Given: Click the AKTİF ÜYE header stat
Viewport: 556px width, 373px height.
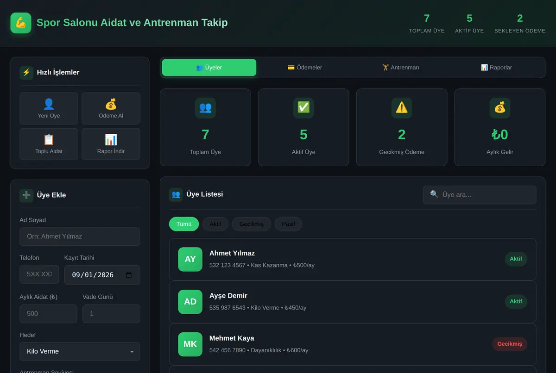Looking at the screenshot, I should pyautogui.click(x=469, y=23).
